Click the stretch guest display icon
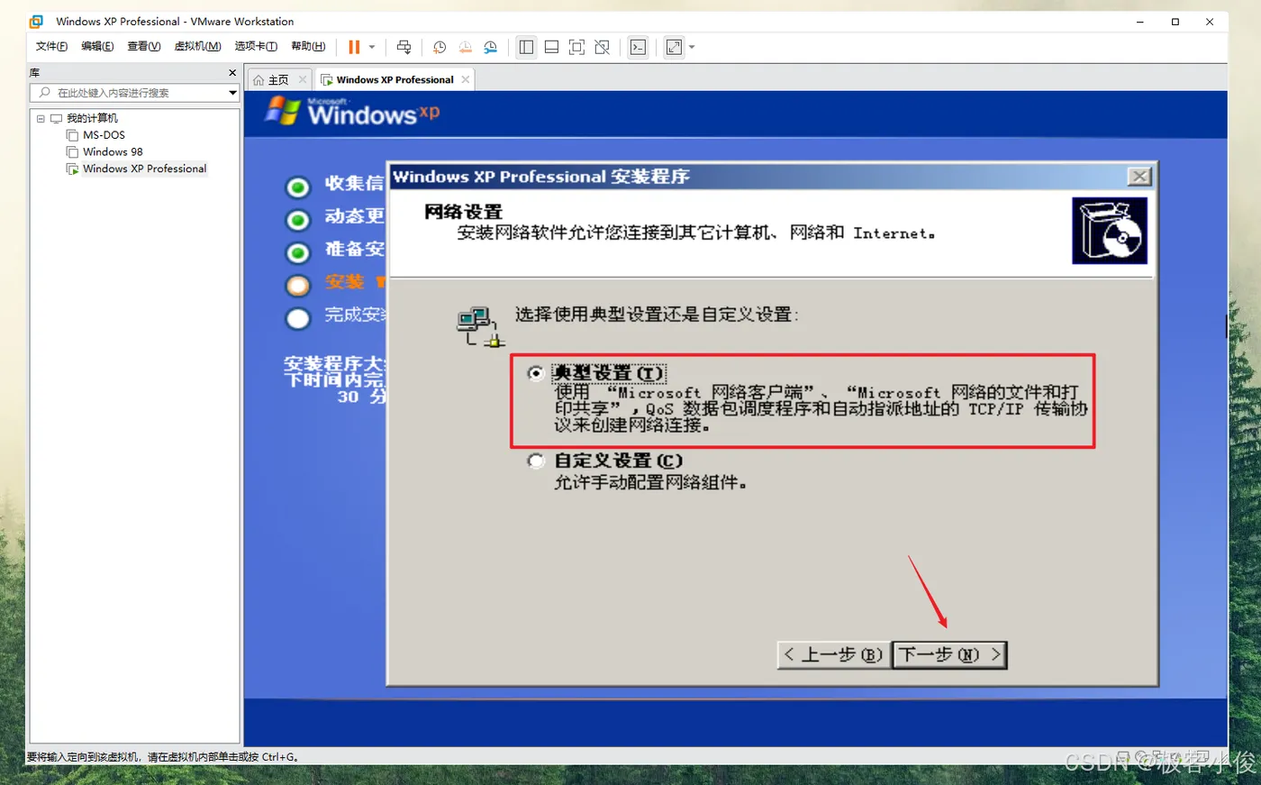Screen dimensions: 1261x785 pos(674,47)
